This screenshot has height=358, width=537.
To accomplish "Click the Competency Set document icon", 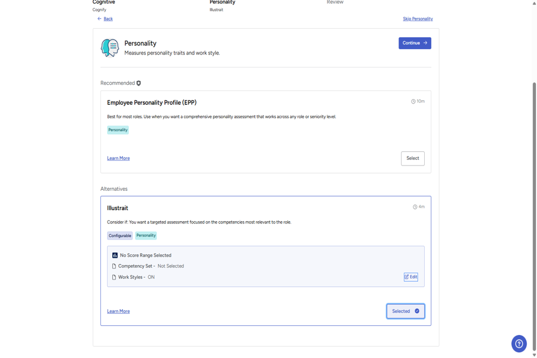I will 114,266.
